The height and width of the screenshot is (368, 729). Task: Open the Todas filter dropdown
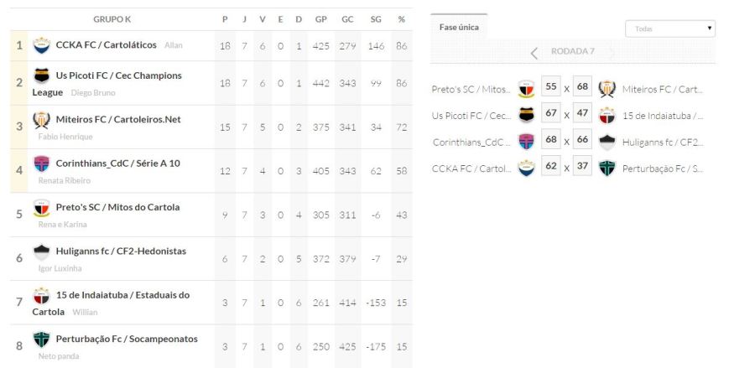669,29
